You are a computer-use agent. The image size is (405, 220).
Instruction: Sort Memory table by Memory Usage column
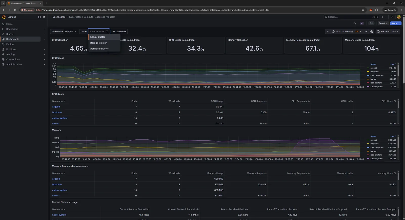point(215,173)
